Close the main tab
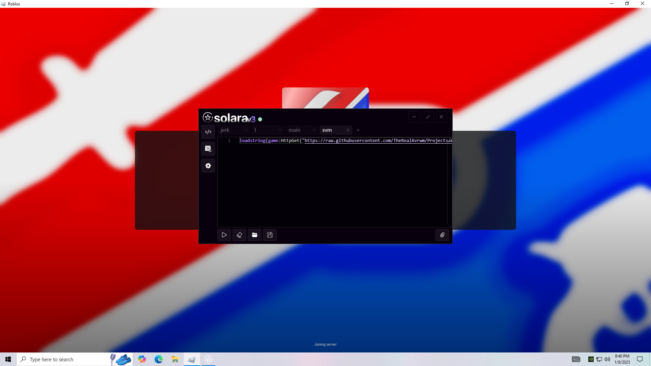The width and height of the screenshot is (651, 366). tap(314, 130)
